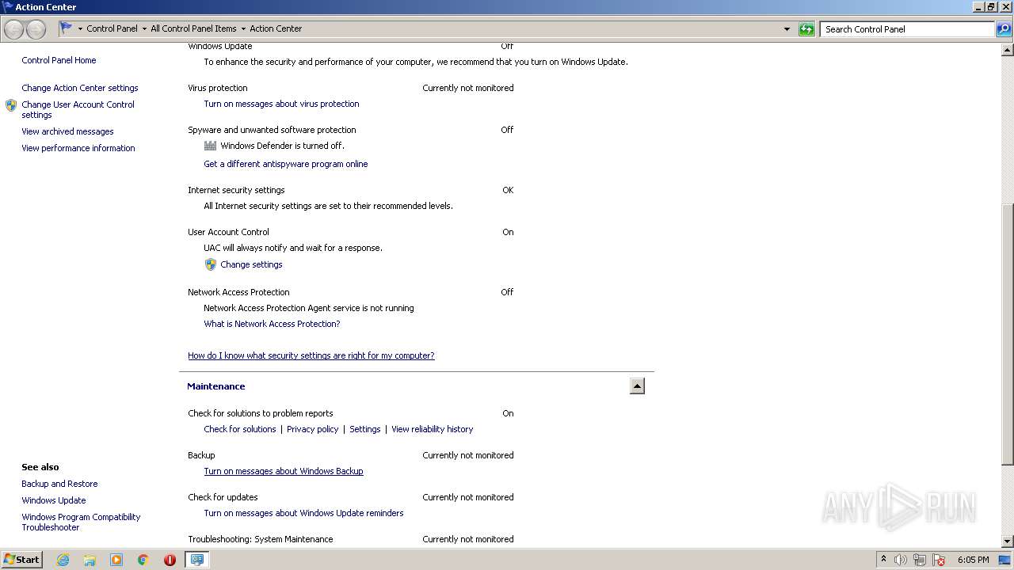Screen dimensions: 1014x570
Task: Click the Virus protection label
Action: pyautogui.click(x=218, y=88)
